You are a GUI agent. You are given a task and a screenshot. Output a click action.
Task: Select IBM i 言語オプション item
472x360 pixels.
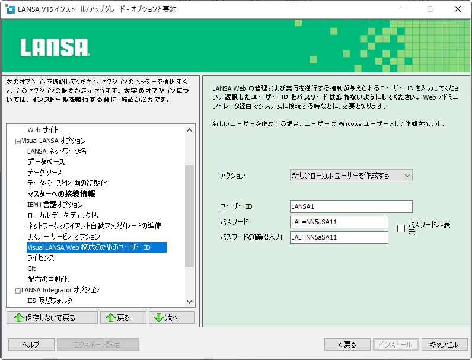tap(55, 205)
